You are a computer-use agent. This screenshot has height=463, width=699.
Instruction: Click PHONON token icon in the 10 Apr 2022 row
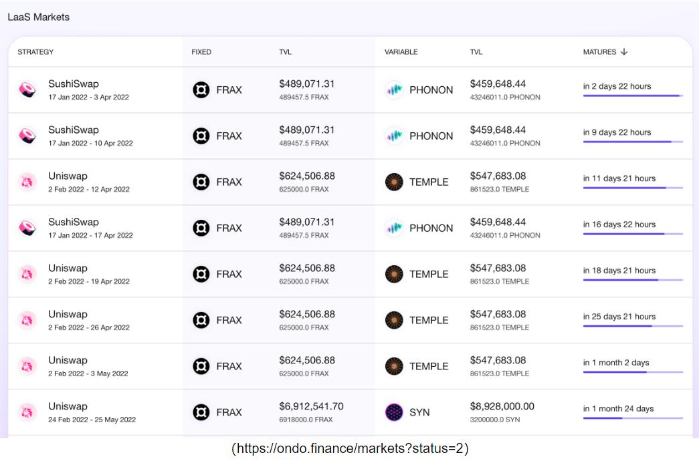[x=394, y=136]
